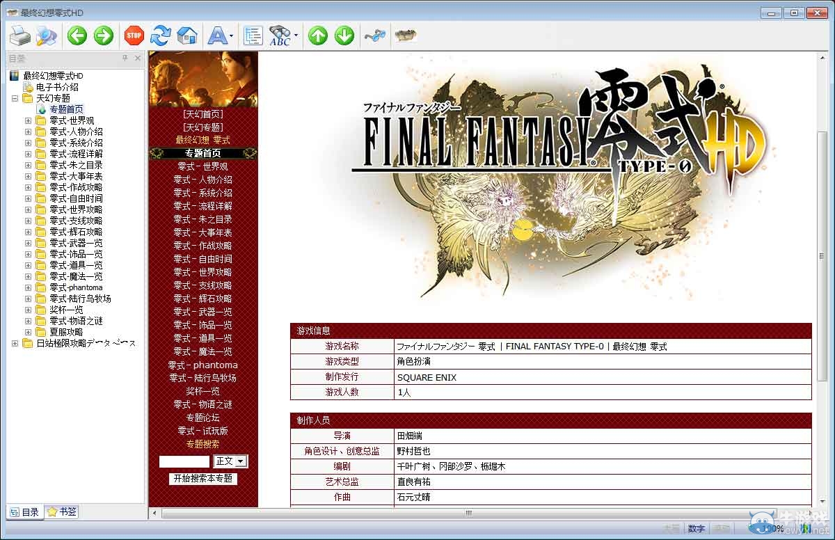Open 电子书介绍 tree item
The height and width of the screenshot is (540, 835).
click(x=57, y=87)
